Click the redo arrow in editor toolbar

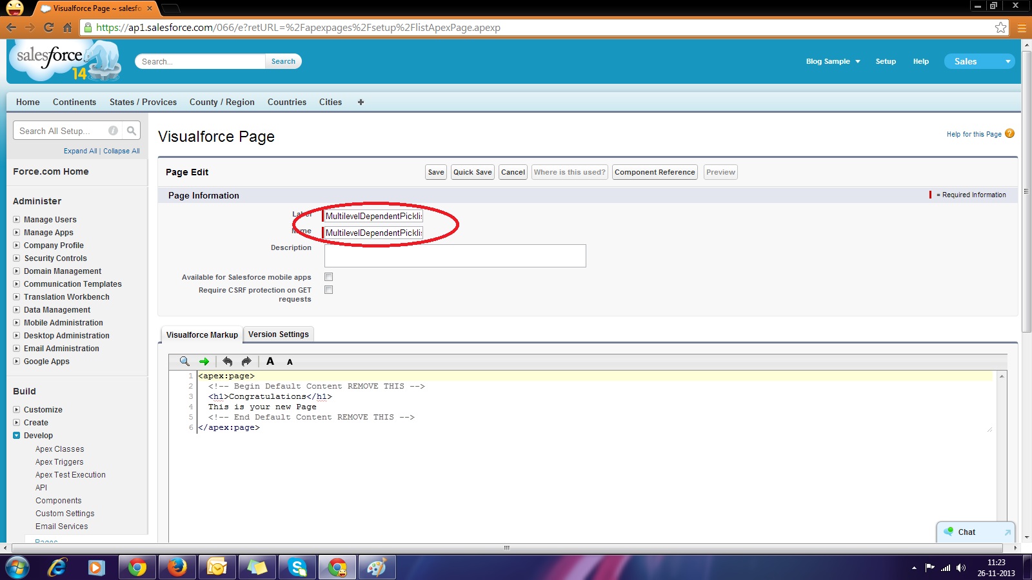pyautogui.click(x=246, y=362)
